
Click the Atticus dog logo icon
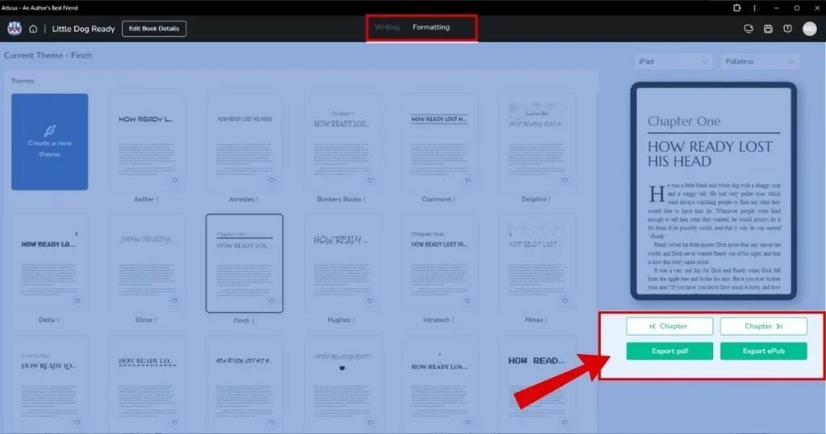tap(15, 28)
